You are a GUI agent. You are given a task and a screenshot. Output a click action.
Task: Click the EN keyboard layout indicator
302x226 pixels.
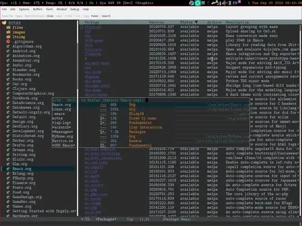coord(235,3)
